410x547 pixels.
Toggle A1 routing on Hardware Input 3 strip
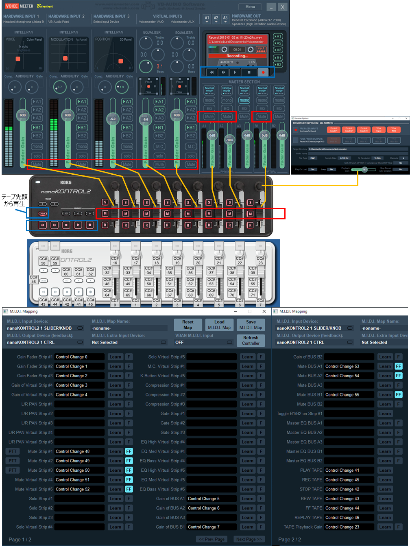pos(127,102)
